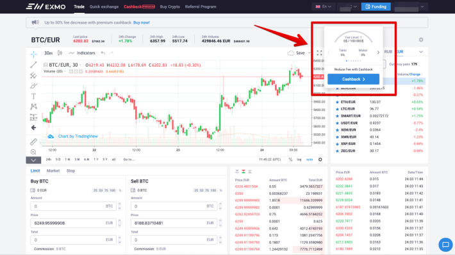Collapse the drawing toolbar with dark chevron button

[33, 160]
